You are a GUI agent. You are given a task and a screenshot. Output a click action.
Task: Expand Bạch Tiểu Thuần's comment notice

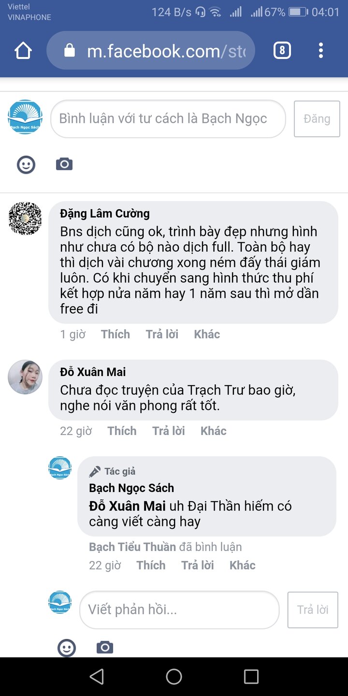point(165,546)
